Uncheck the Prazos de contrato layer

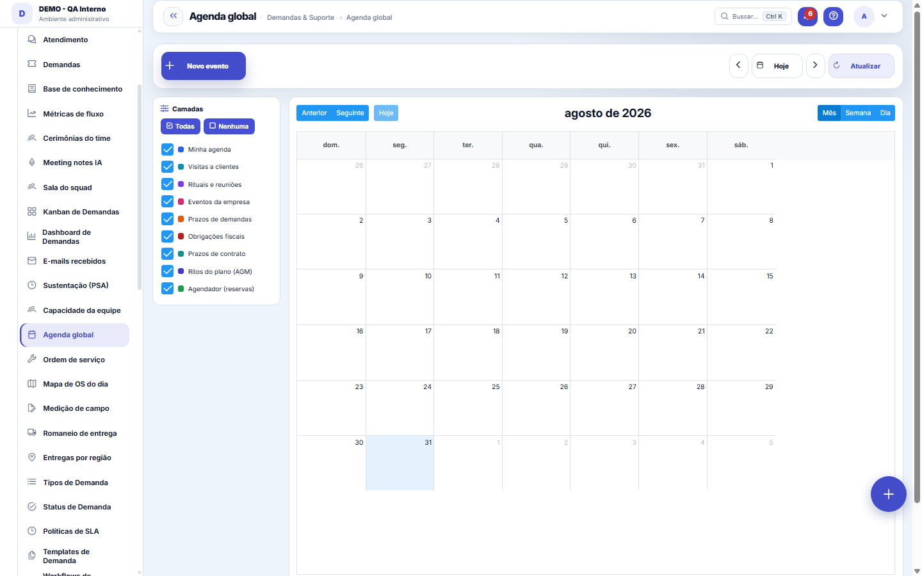point(168,253)
